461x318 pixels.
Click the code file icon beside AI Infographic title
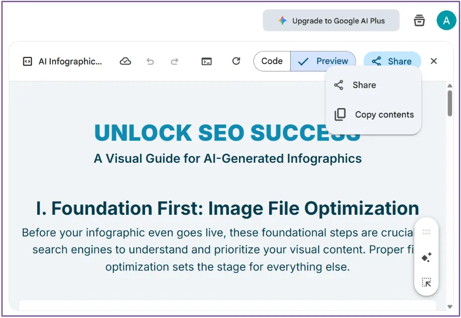(x=27, y=62)
